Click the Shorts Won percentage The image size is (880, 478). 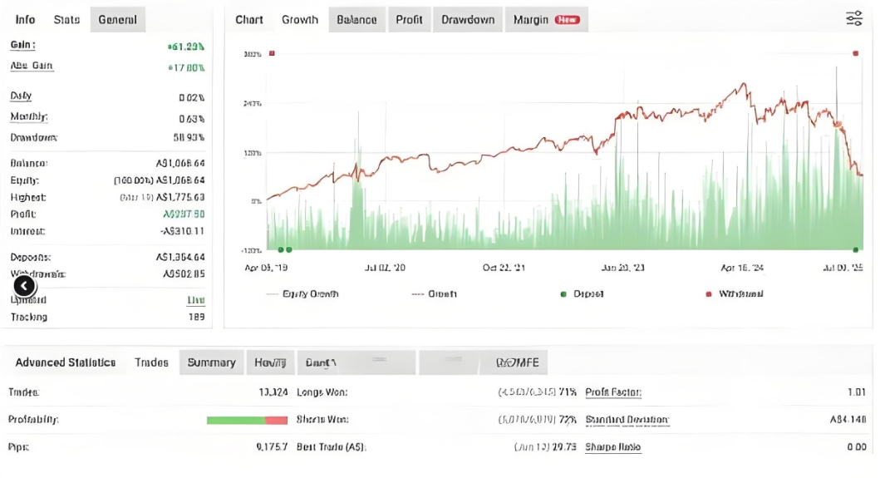click(568, 420)
